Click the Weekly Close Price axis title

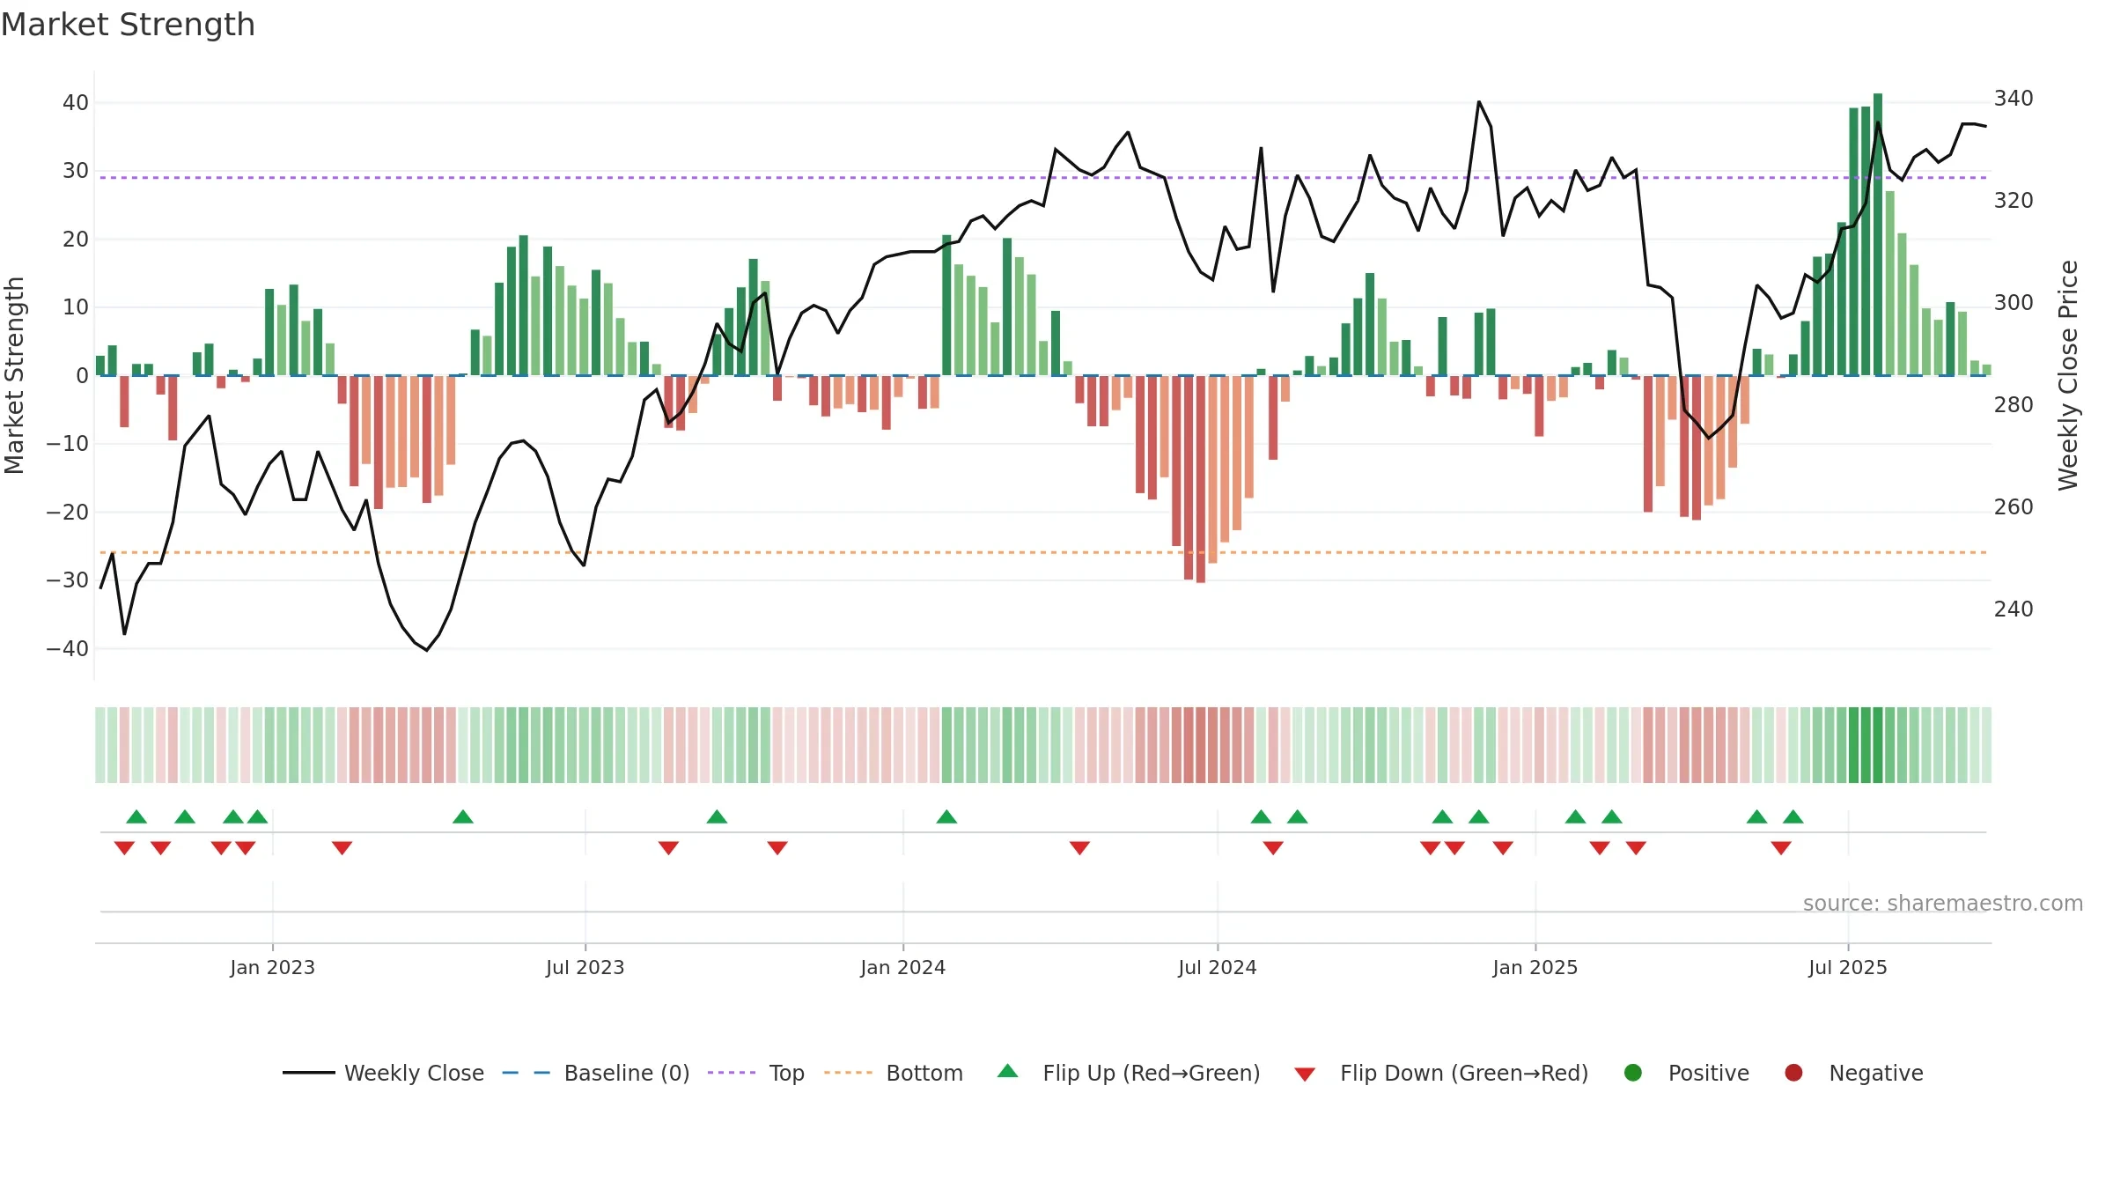(2068, 375)
